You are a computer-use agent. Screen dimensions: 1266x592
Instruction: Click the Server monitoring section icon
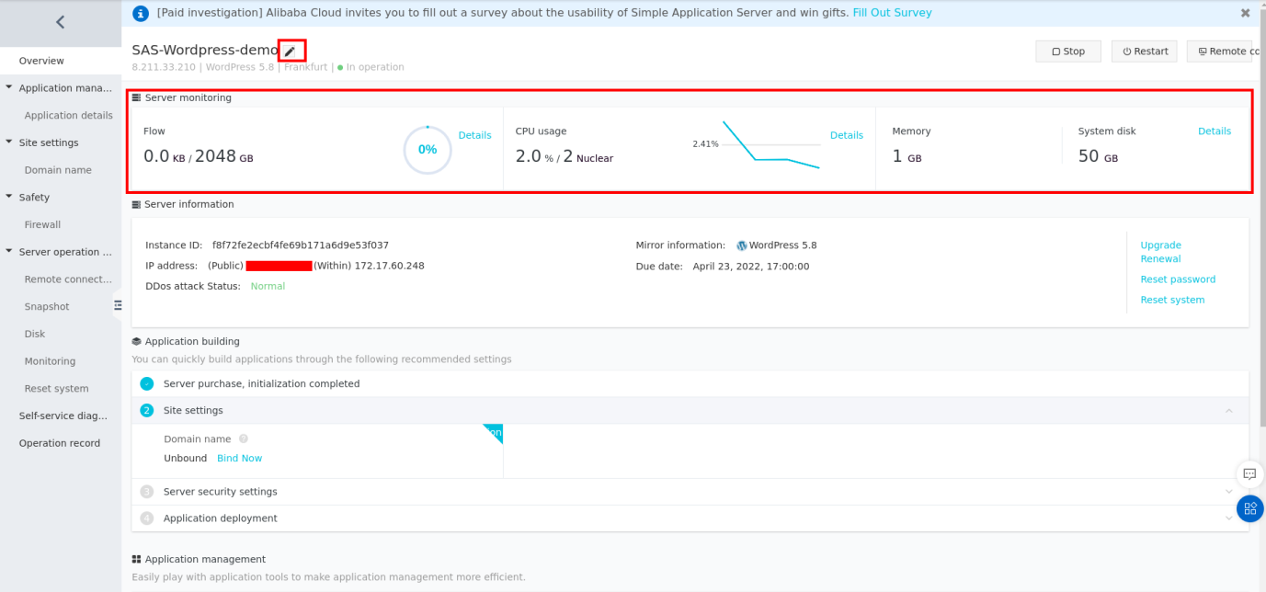pyautogui.click(x=137, y=97)
